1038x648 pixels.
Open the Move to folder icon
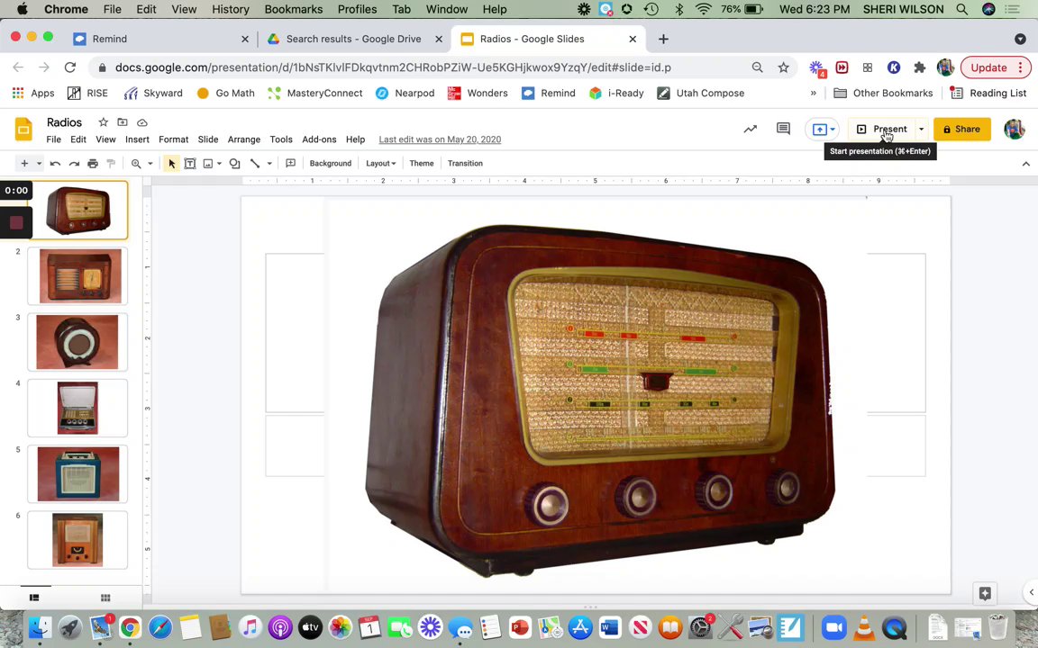[x=123, y=122]
